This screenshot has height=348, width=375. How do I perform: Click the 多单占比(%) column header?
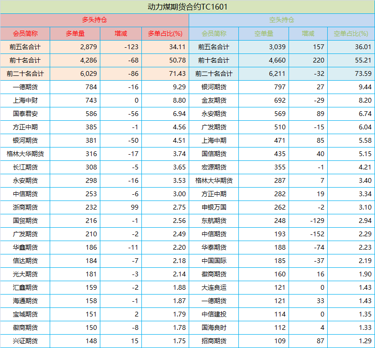coord(165,33)
